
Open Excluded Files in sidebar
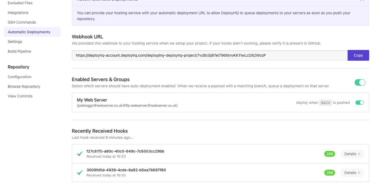[20, 3]
